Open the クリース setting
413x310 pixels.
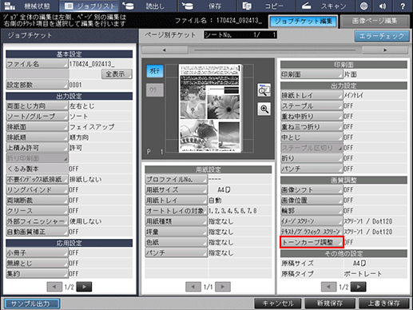point(37,211)
